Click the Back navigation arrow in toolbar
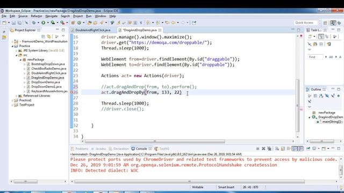 [x=173, y=23]
